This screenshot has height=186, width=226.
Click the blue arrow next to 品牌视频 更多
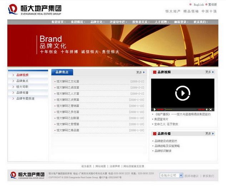pos(213,72)
